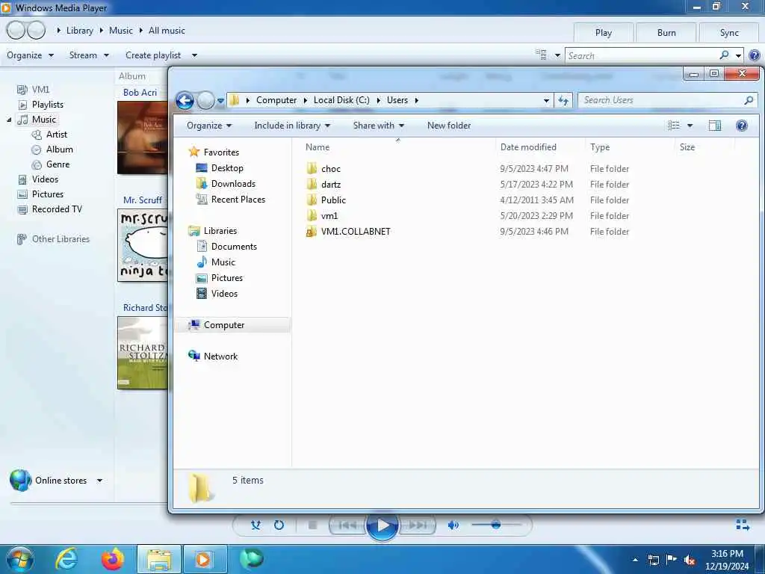Click the Explorer Back arrow button
Image resolution: width=765 pixels, height=574 pixels.
pyautogui.click(x=185, y=101)
